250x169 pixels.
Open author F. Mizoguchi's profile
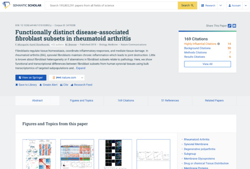(22, 45)
